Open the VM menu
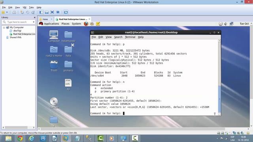 coord(25,7)
